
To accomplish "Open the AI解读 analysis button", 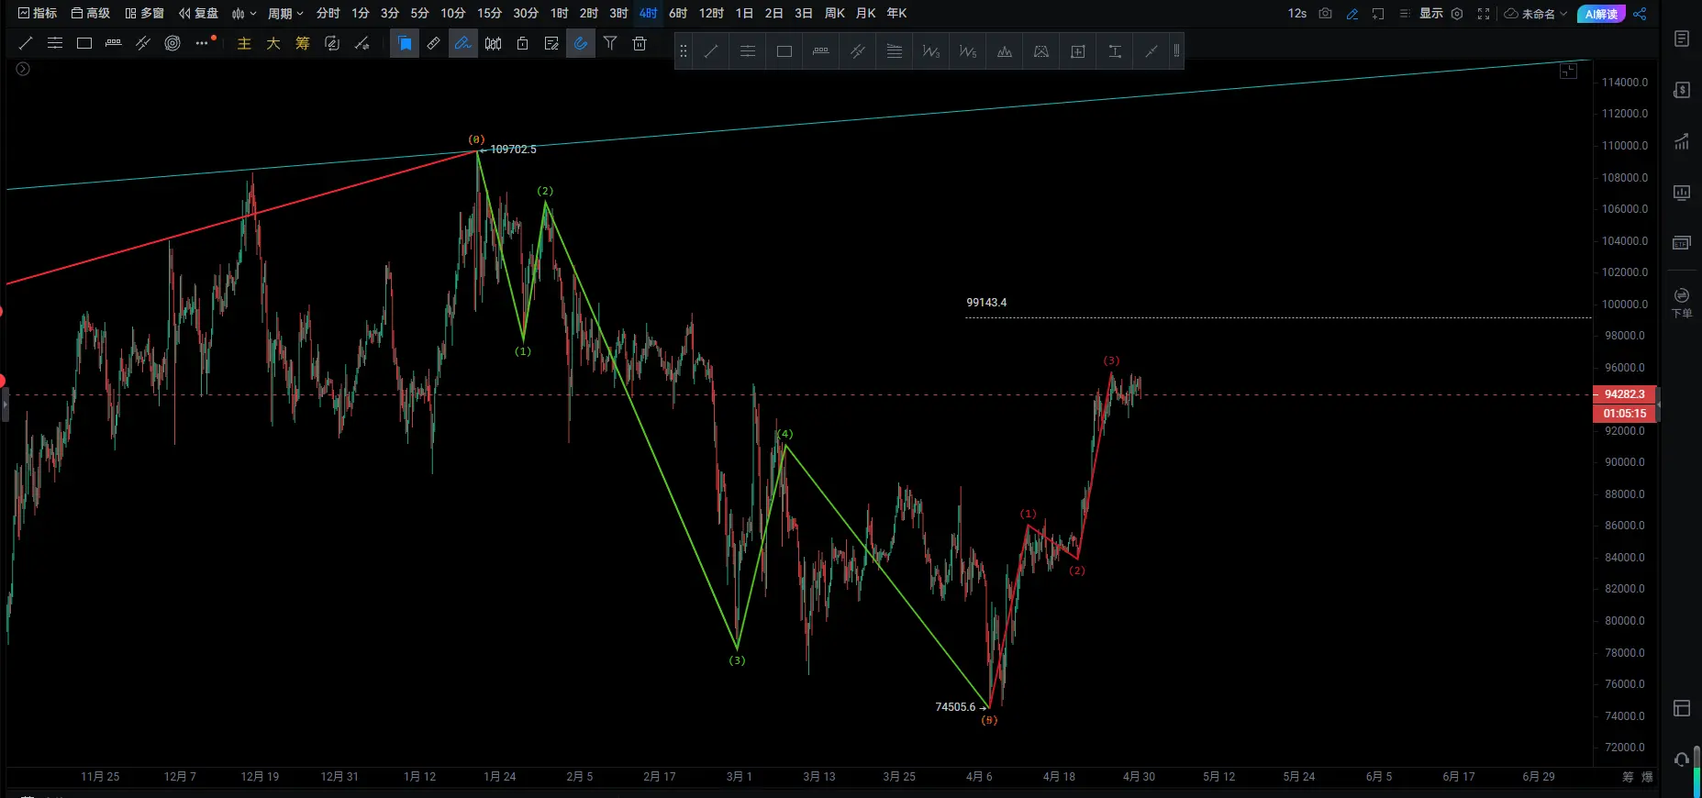I will [x=1601, y=14].
